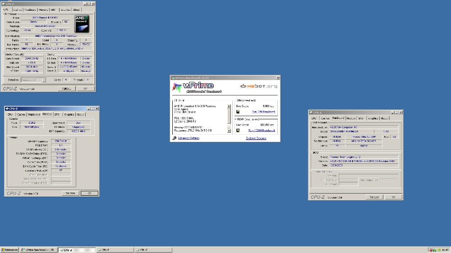451x253 pixels.
Task: Click the Specification field in CPU-Z CPU window
Action: (56, 36)
